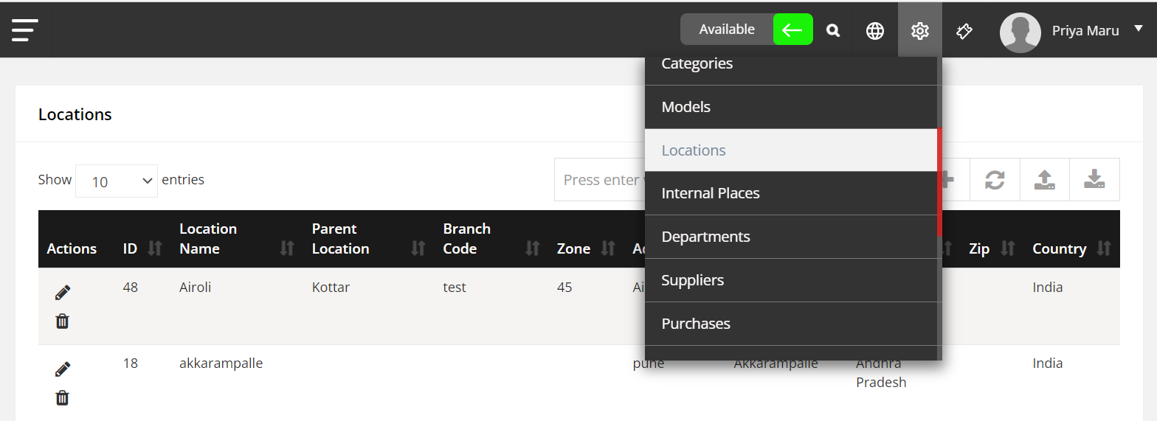Sort by Zone column

tap(608, 248)
